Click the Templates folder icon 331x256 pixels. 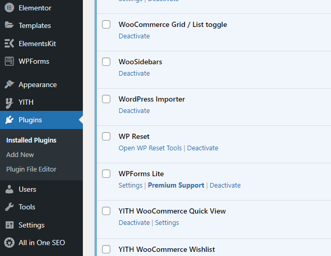9,25
